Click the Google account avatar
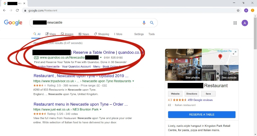 (245, 23)
